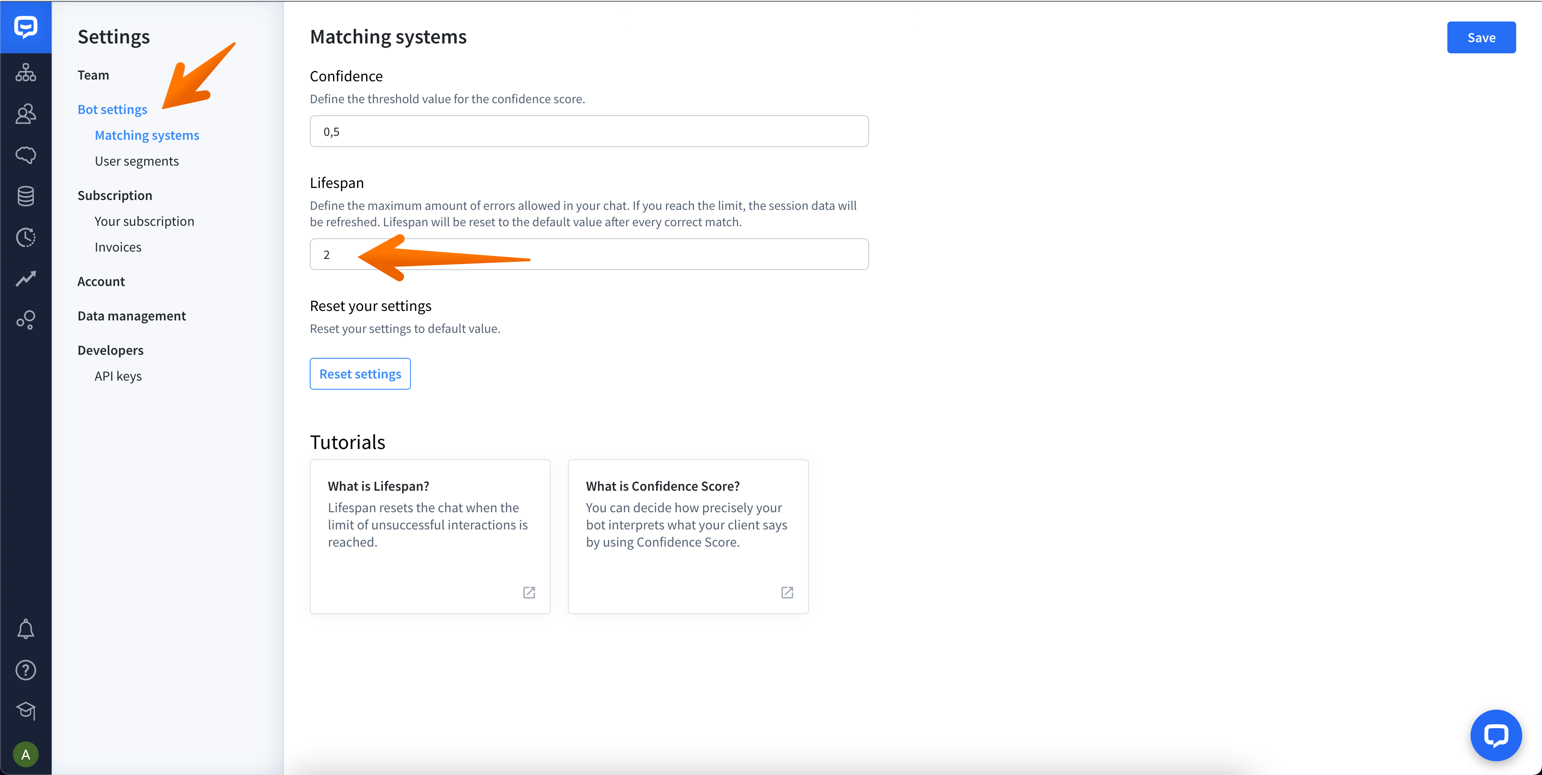The height and width of the screenshot is (775, 1542).
Task: Open the ChatBot logo home icon
Action: (x=26, y=27)
